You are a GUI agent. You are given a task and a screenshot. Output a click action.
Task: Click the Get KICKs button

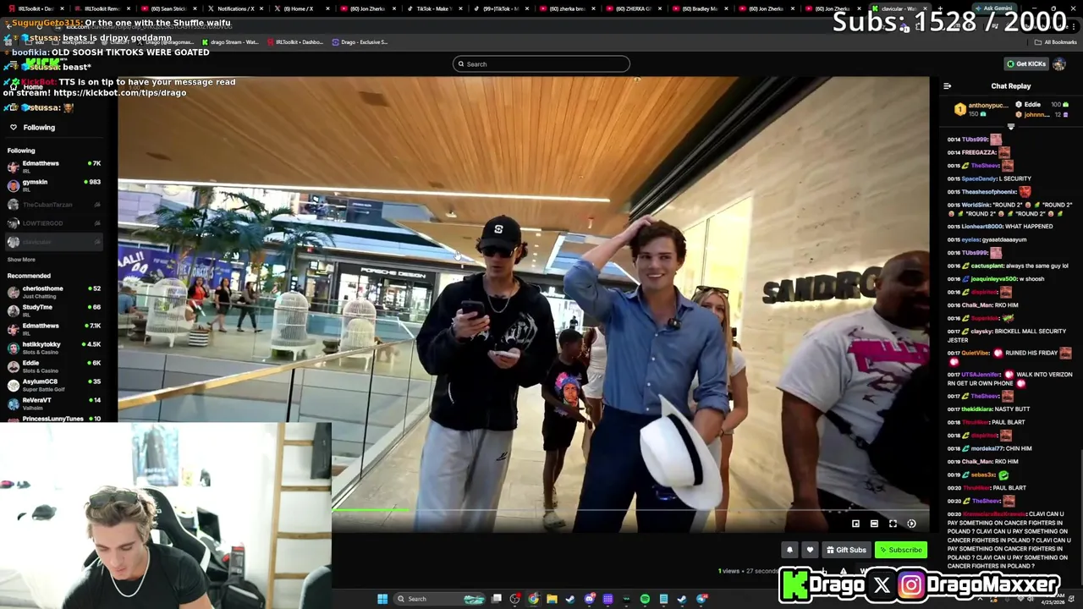pyautogui.click(x=1025, y=64)
